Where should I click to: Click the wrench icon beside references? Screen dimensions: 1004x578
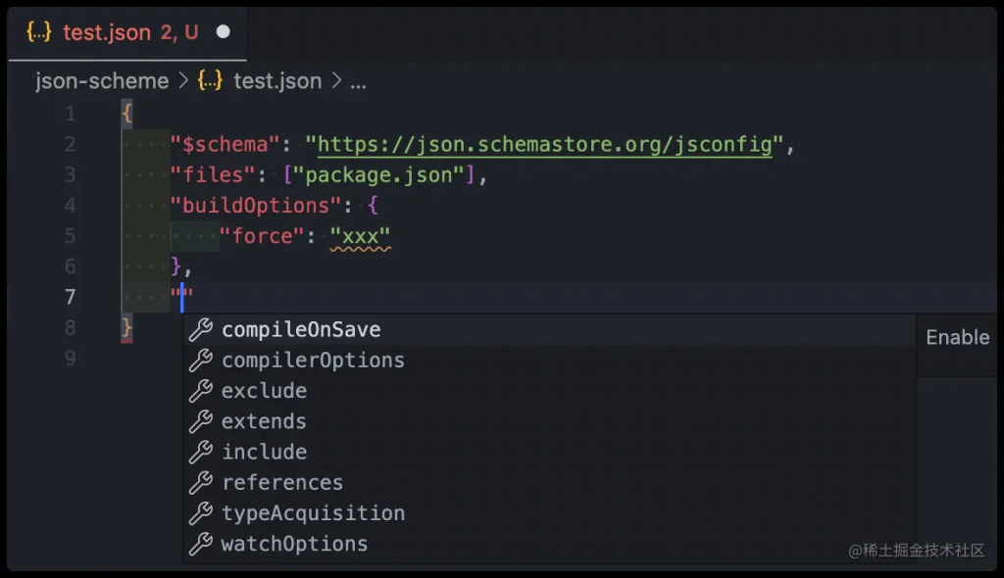pyautogui.click(x=202, y=482)
